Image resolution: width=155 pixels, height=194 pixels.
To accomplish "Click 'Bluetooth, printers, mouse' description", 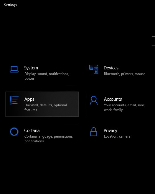I will pyautogui.click(x=124, y=74).
